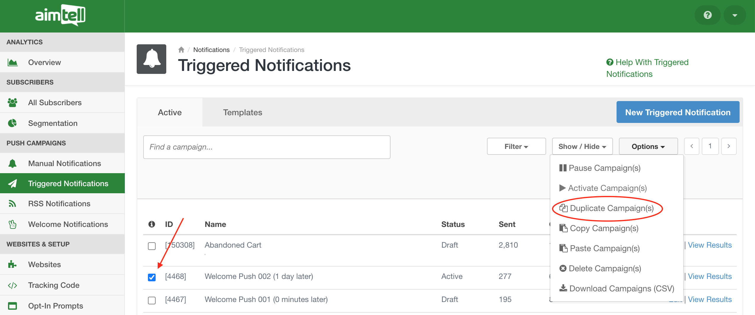Click the All Subscribers people icon
The image size is (755, 315).
tap(12, 103)
